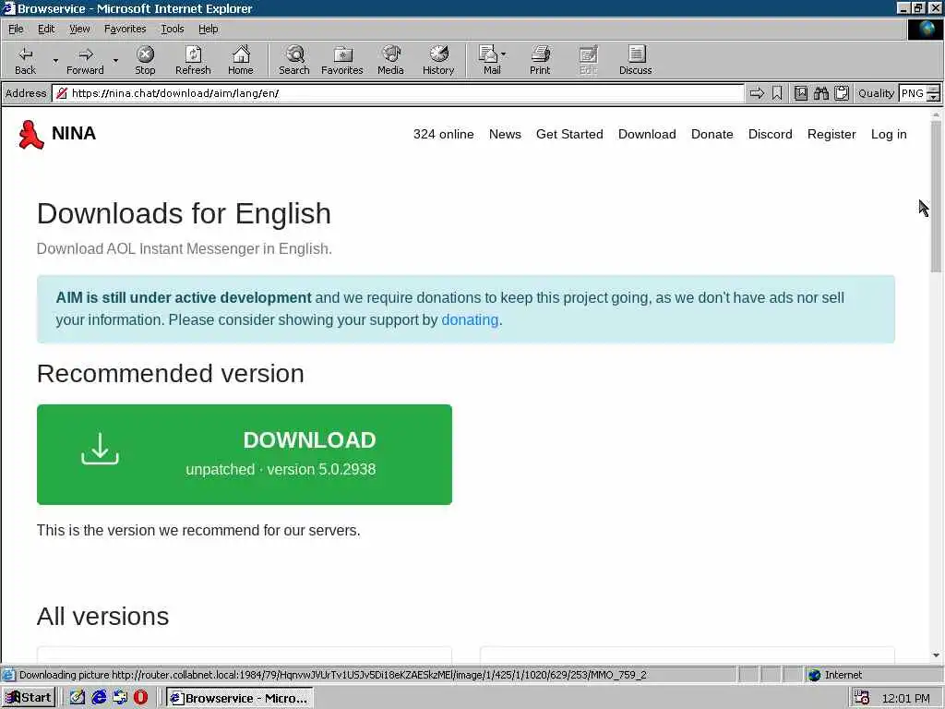Screen dimensions: 945x709
Task: Open the Discord link
Action: tap(771, 134)
